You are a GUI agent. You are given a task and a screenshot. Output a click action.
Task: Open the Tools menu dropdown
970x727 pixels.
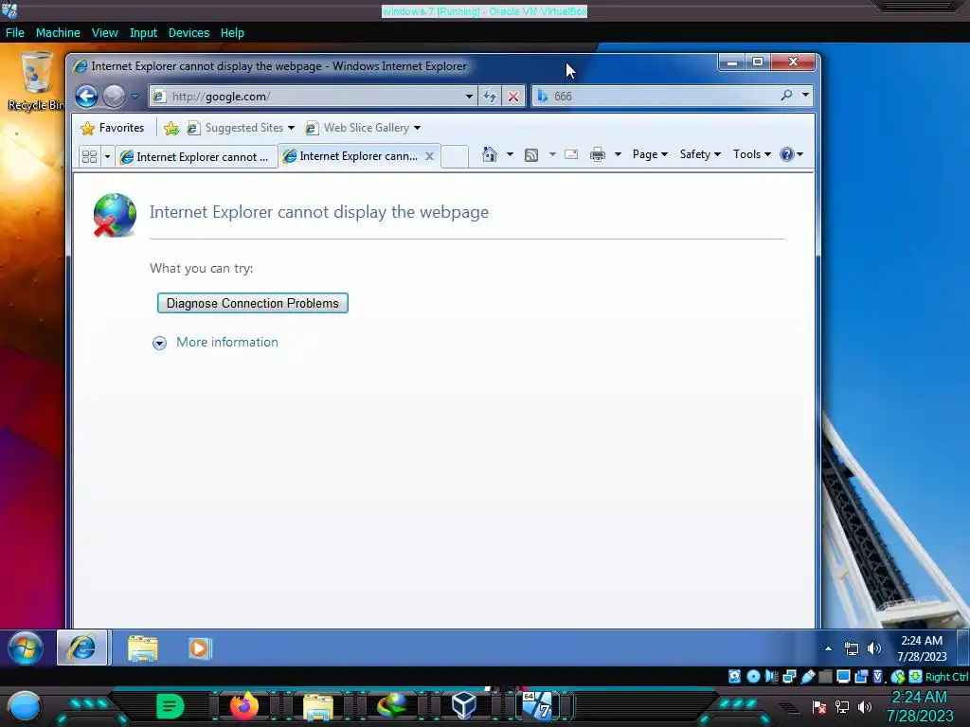pyautogui.click(x=751, y=154)
